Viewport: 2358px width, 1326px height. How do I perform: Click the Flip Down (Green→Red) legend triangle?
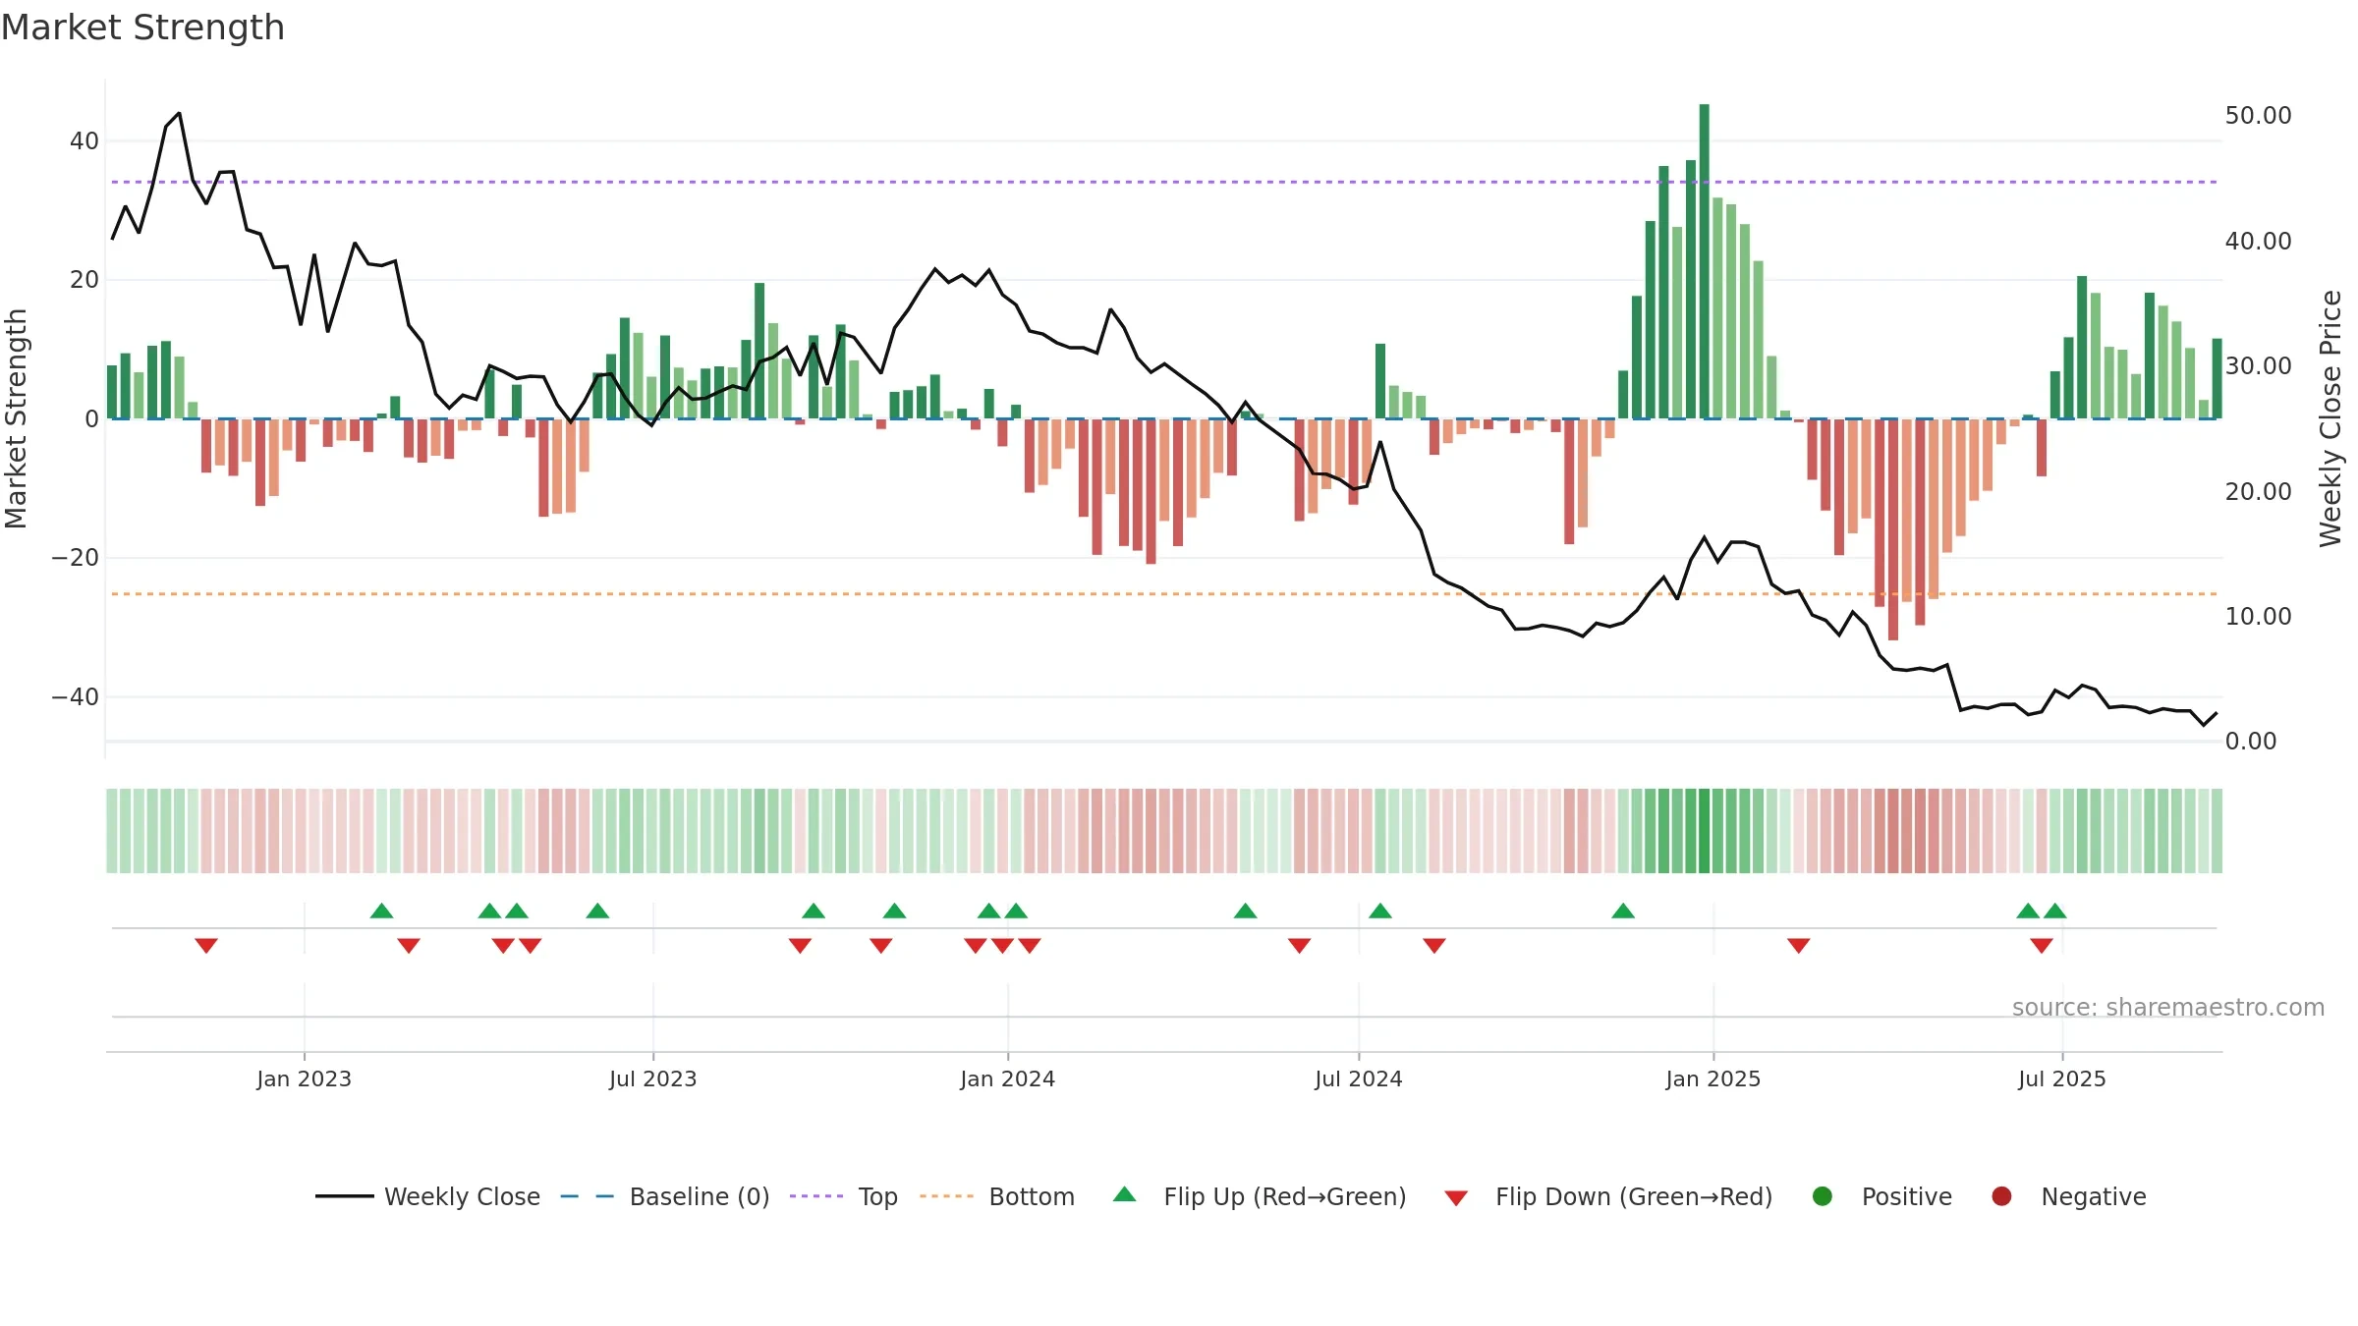tap(1457, 1198)
